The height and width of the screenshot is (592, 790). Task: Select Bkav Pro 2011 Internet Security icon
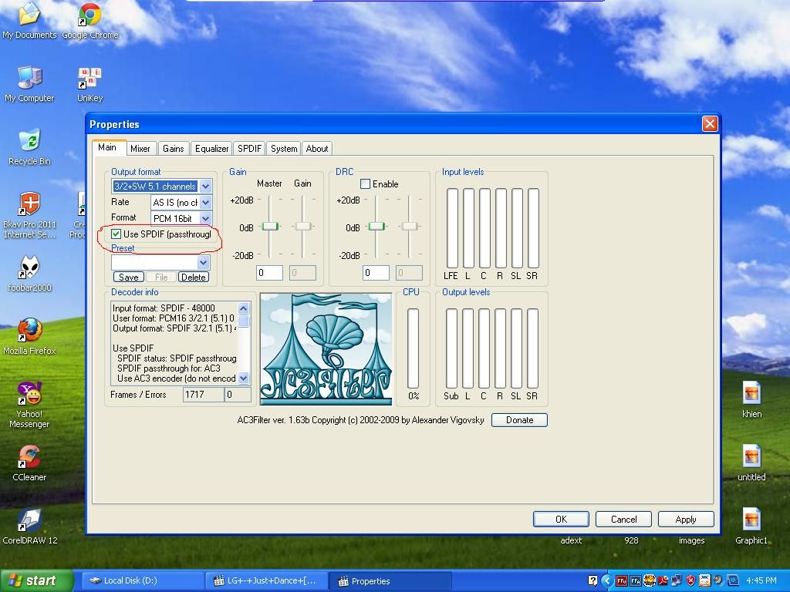(x=29, y=215)
